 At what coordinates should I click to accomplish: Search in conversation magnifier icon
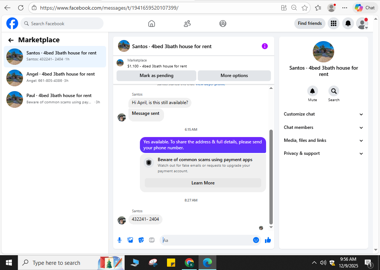(x=334, y=91)
